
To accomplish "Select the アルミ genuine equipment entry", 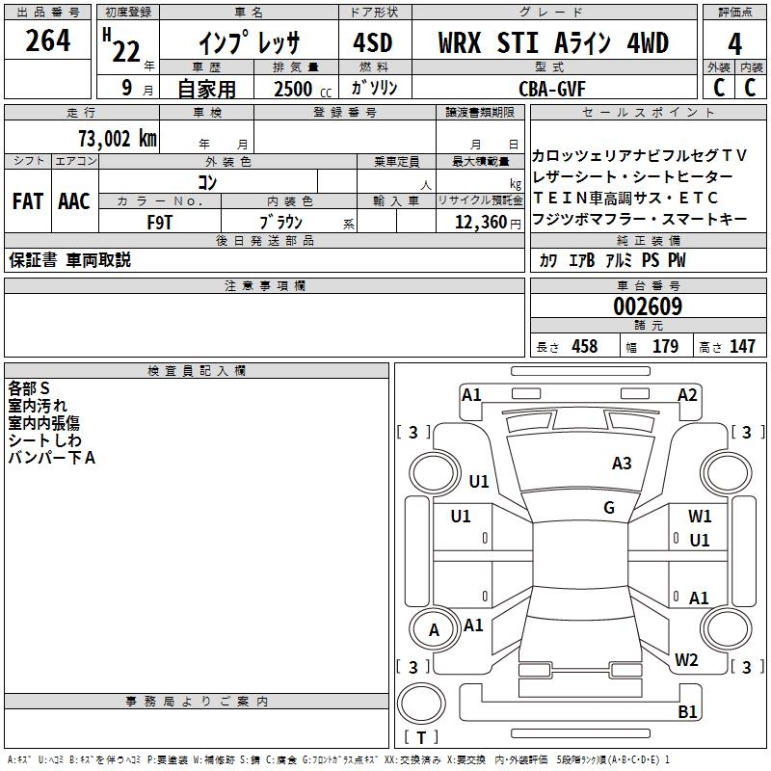I will (x=619, y=260).
